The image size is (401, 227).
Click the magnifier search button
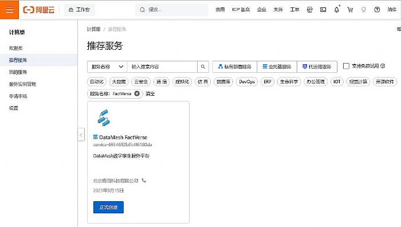(x=203, y=67)
